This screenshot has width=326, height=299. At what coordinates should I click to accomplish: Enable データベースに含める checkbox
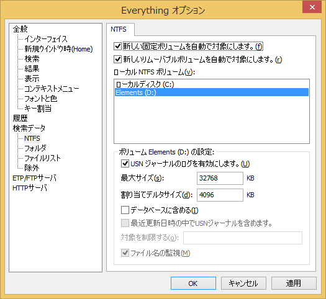125,210
